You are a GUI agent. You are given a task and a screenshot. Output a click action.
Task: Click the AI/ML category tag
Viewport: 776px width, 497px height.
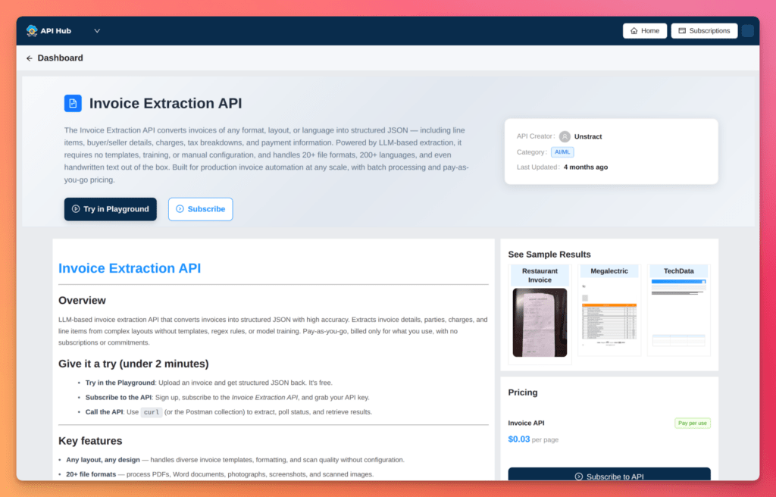point(562,152)
